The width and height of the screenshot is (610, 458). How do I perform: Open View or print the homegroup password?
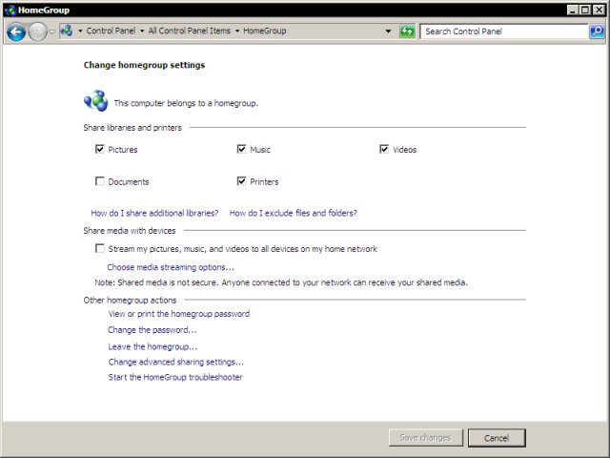click(x=178, y=314)
